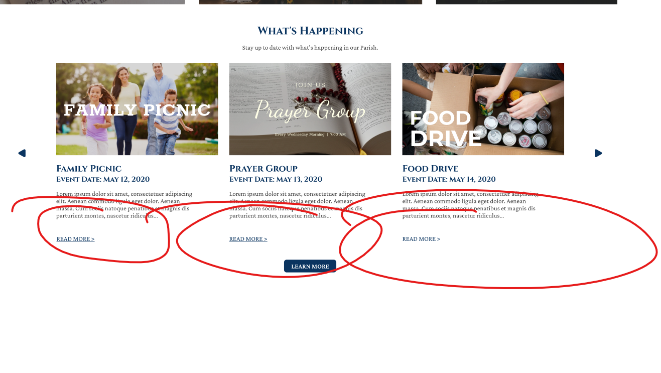Click the Family Picnic description paragraph
Screen dimensions: 661x373
tap(124, 205)
